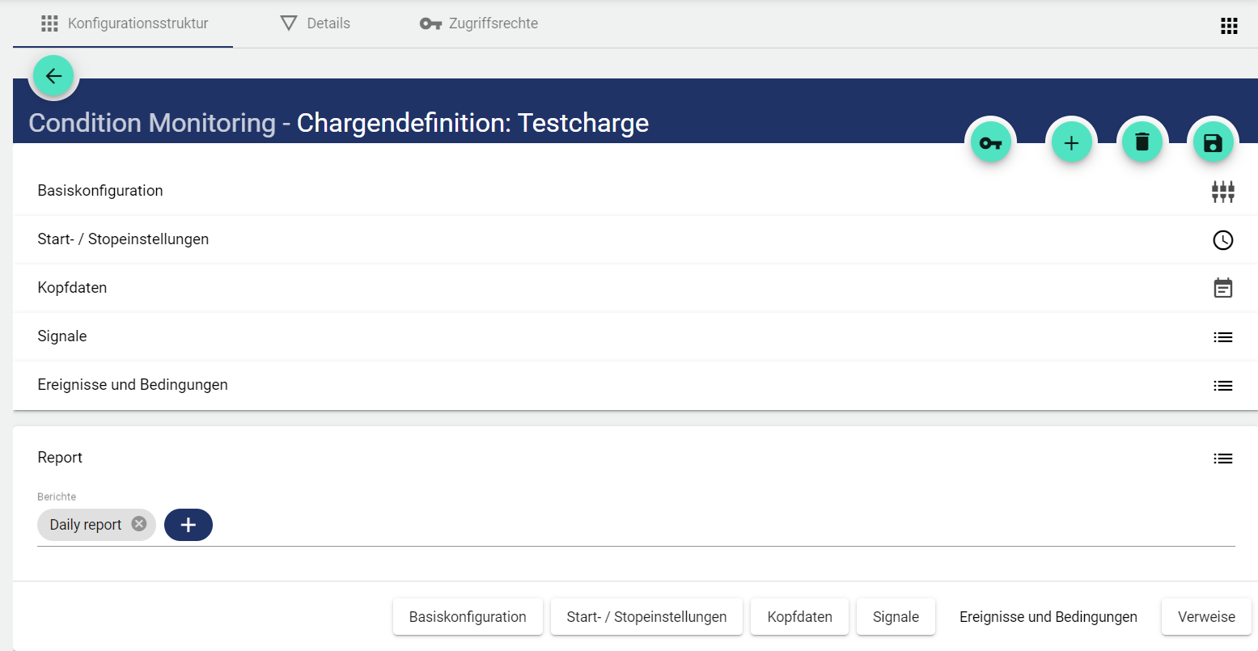This screenshot has width=1258, height=651.
Task: Add a new report with blue plus
Action: (x=188, y=525)
